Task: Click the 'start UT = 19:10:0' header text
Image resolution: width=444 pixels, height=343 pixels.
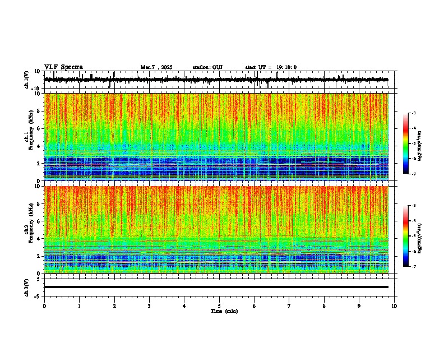Action: pos(271,67)
